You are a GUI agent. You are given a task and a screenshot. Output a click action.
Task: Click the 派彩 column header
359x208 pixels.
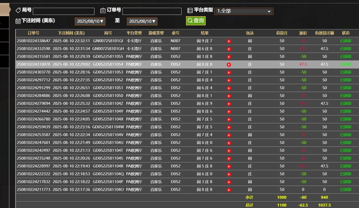(x=303, y=33)
